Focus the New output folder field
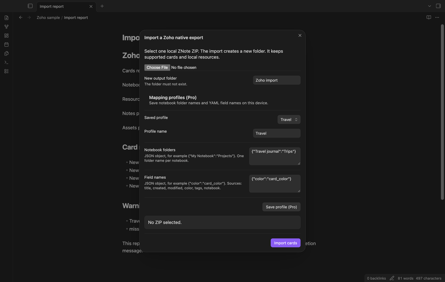This screenshot has height=282, width=445. point(277,80)
